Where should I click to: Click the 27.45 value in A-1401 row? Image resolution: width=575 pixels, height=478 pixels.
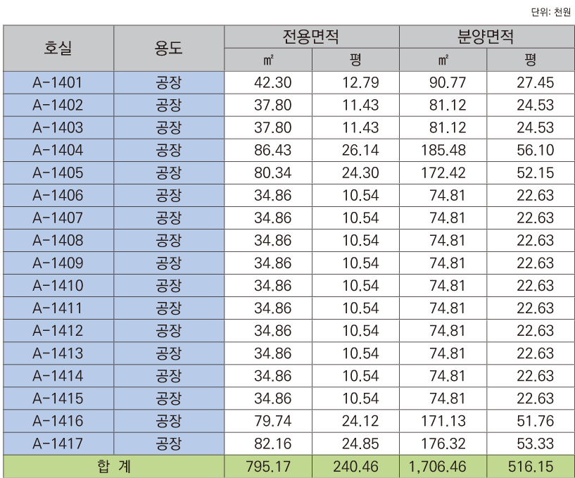pyautogui.click(x=536, y=82)
